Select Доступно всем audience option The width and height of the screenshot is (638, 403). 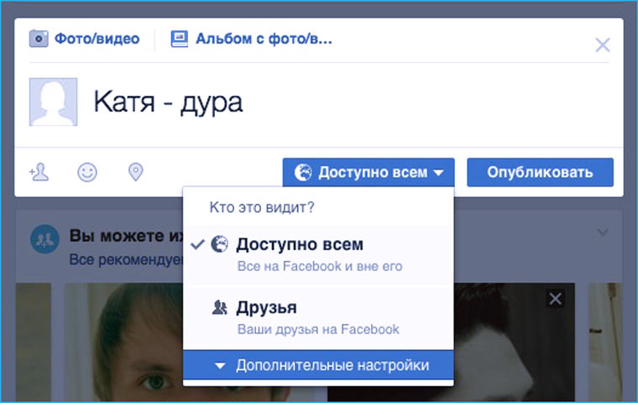[x=318, y=254]
